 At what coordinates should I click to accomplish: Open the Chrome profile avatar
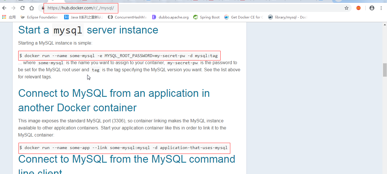[x=372, y=8]
